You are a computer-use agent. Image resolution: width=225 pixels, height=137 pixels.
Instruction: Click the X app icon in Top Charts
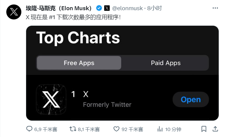(51, 100)
